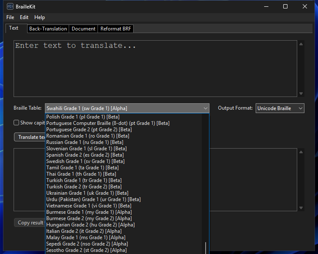Image resolution: width=318 pixels, height=254 pixels.
Task: Open the Help menu
Action: pos(39,17)
